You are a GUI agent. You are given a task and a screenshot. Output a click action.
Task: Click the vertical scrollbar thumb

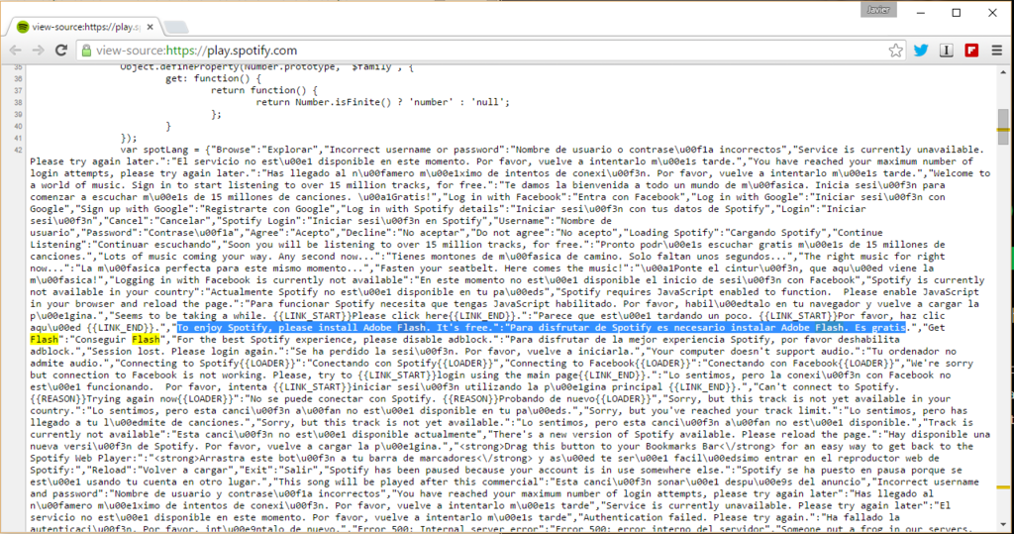coord(1003,127)
